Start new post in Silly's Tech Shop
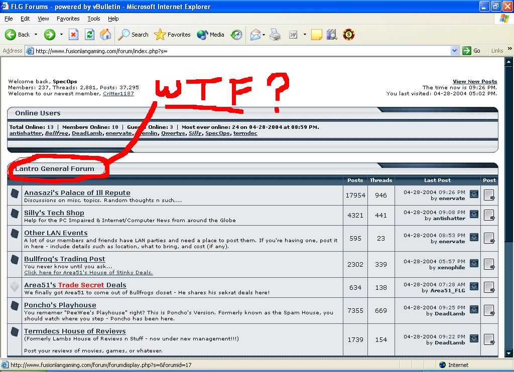The height and width of the screenshot is (372, 514). click(489, 215)
